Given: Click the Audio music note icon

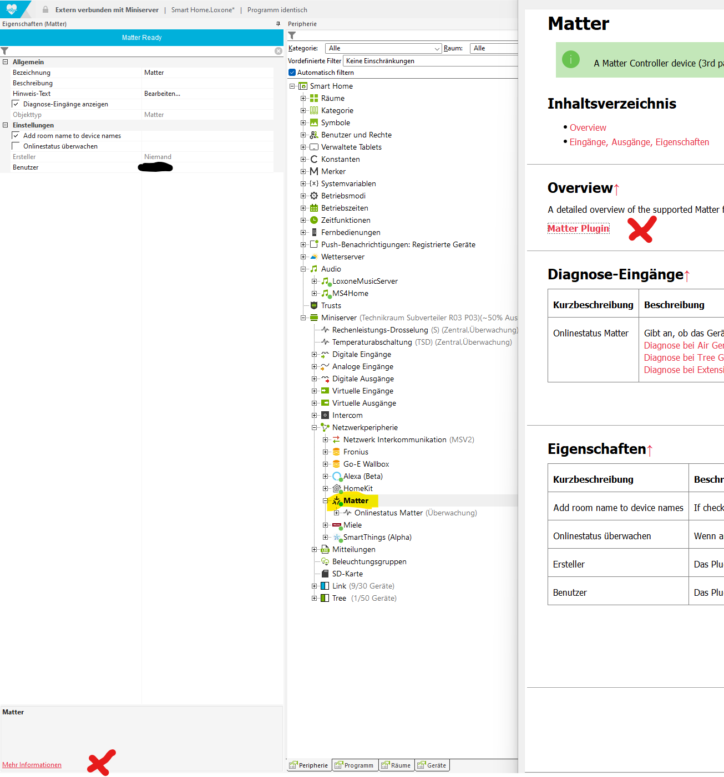Looking at the screenshot, I should pyautogui.click(x=314, y=269).
